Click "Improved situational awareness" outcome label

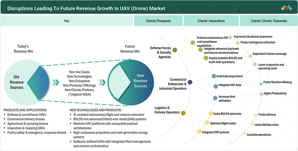tap(253, 37)
